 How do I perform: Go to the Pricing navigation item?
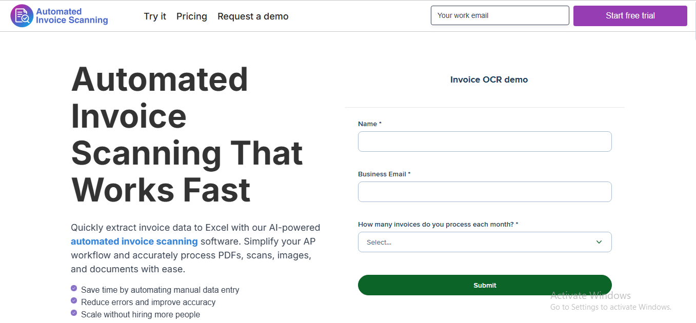point(192,16)
